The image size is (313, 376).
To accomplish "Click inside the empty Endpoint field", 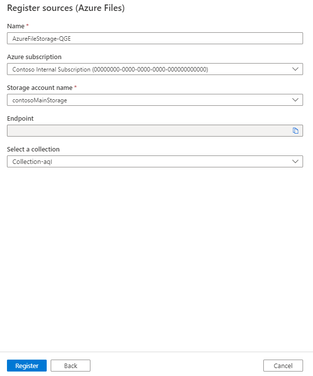I will (148, 131).
